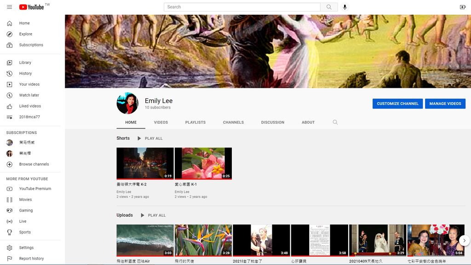Click the Settings gear icon
Image resolution: width=471 pixels, height=265 pixels.
pos(10,248)
